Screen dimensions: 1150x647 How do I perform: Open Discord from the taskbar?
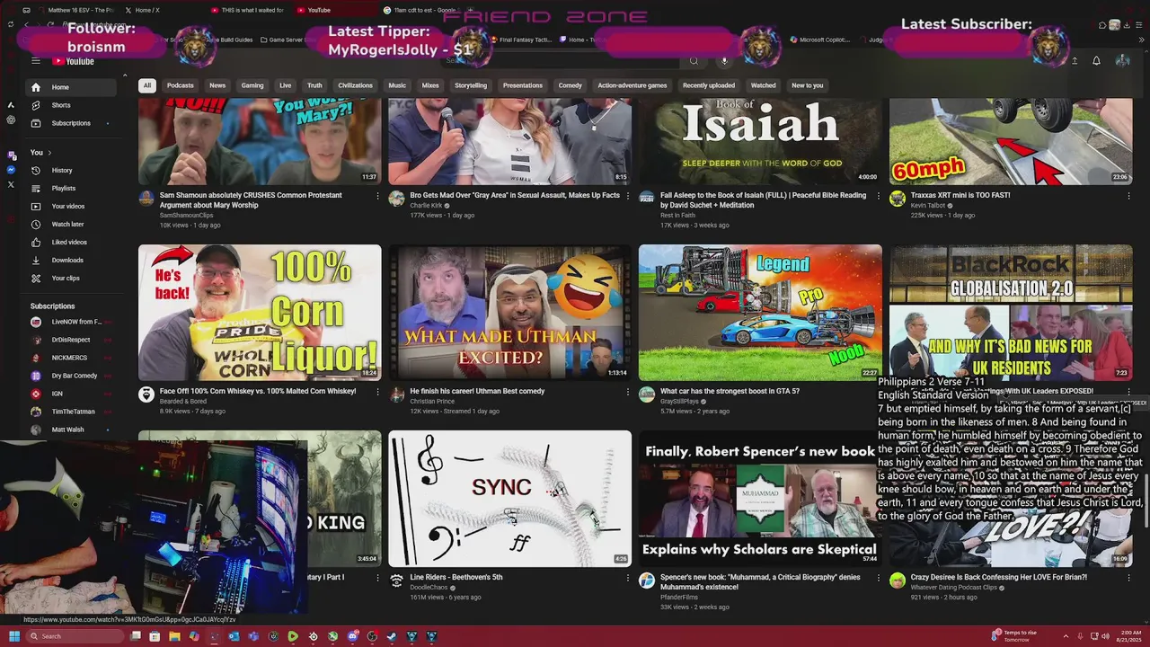(352, 636)
